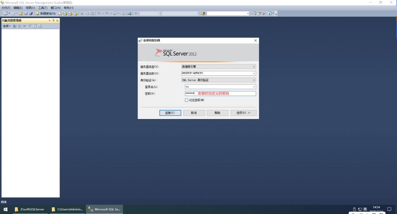This screenshot has width=397, height=214.
Task: Click the web browser window icon
Action: (x=269, y=14)
